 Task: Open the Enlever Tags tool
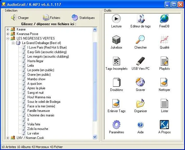point(116,106)
